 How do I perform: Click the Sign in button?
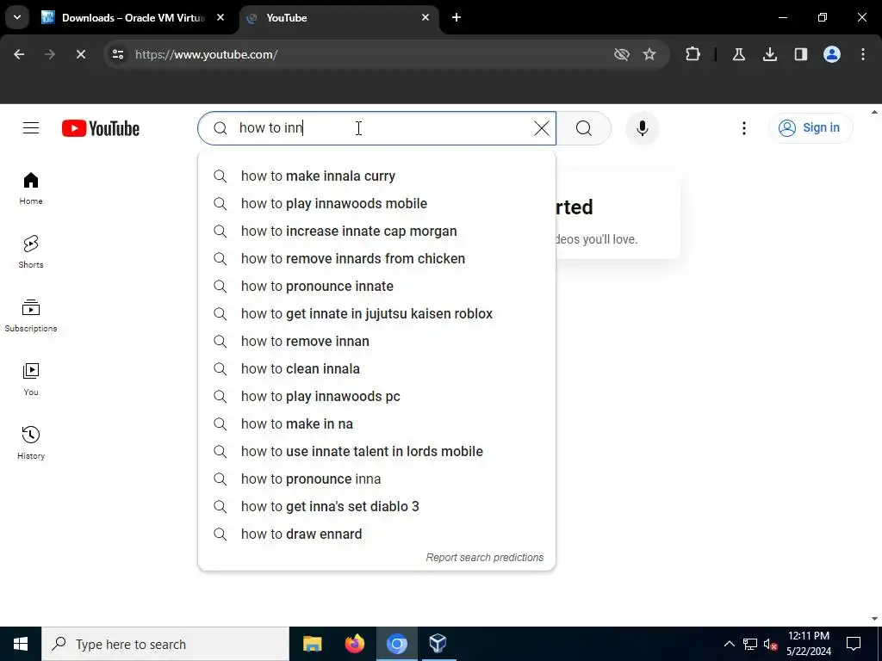pyautogui.click(x=810, y=128)
